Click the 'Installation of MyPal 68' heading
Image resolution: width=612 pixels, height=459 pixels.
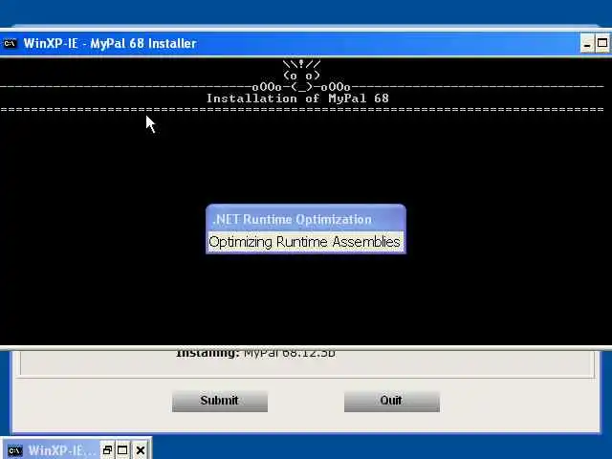[x=297, y=98]
